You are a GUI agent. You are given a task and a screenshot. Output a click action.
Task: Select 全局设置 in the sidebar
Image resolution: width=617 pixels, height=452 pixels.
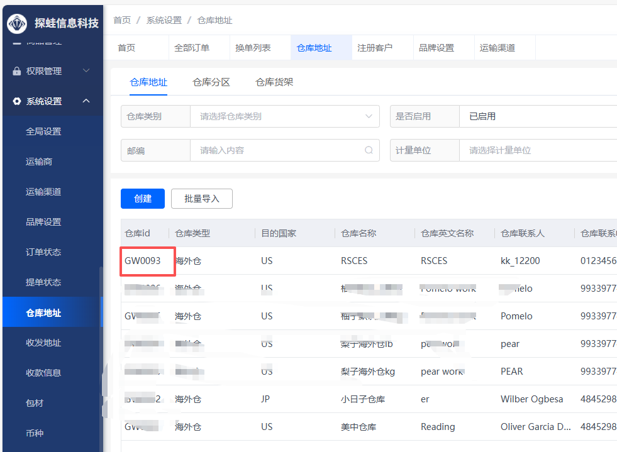click(x=43, y=131)
